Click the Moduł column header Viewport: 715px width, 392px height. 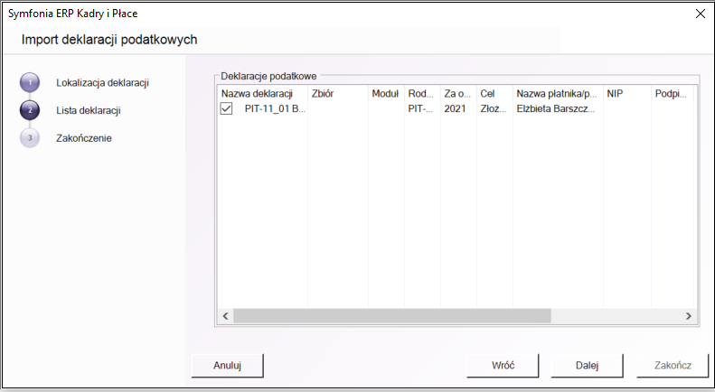pyautogui.click(x=386, y=93)
